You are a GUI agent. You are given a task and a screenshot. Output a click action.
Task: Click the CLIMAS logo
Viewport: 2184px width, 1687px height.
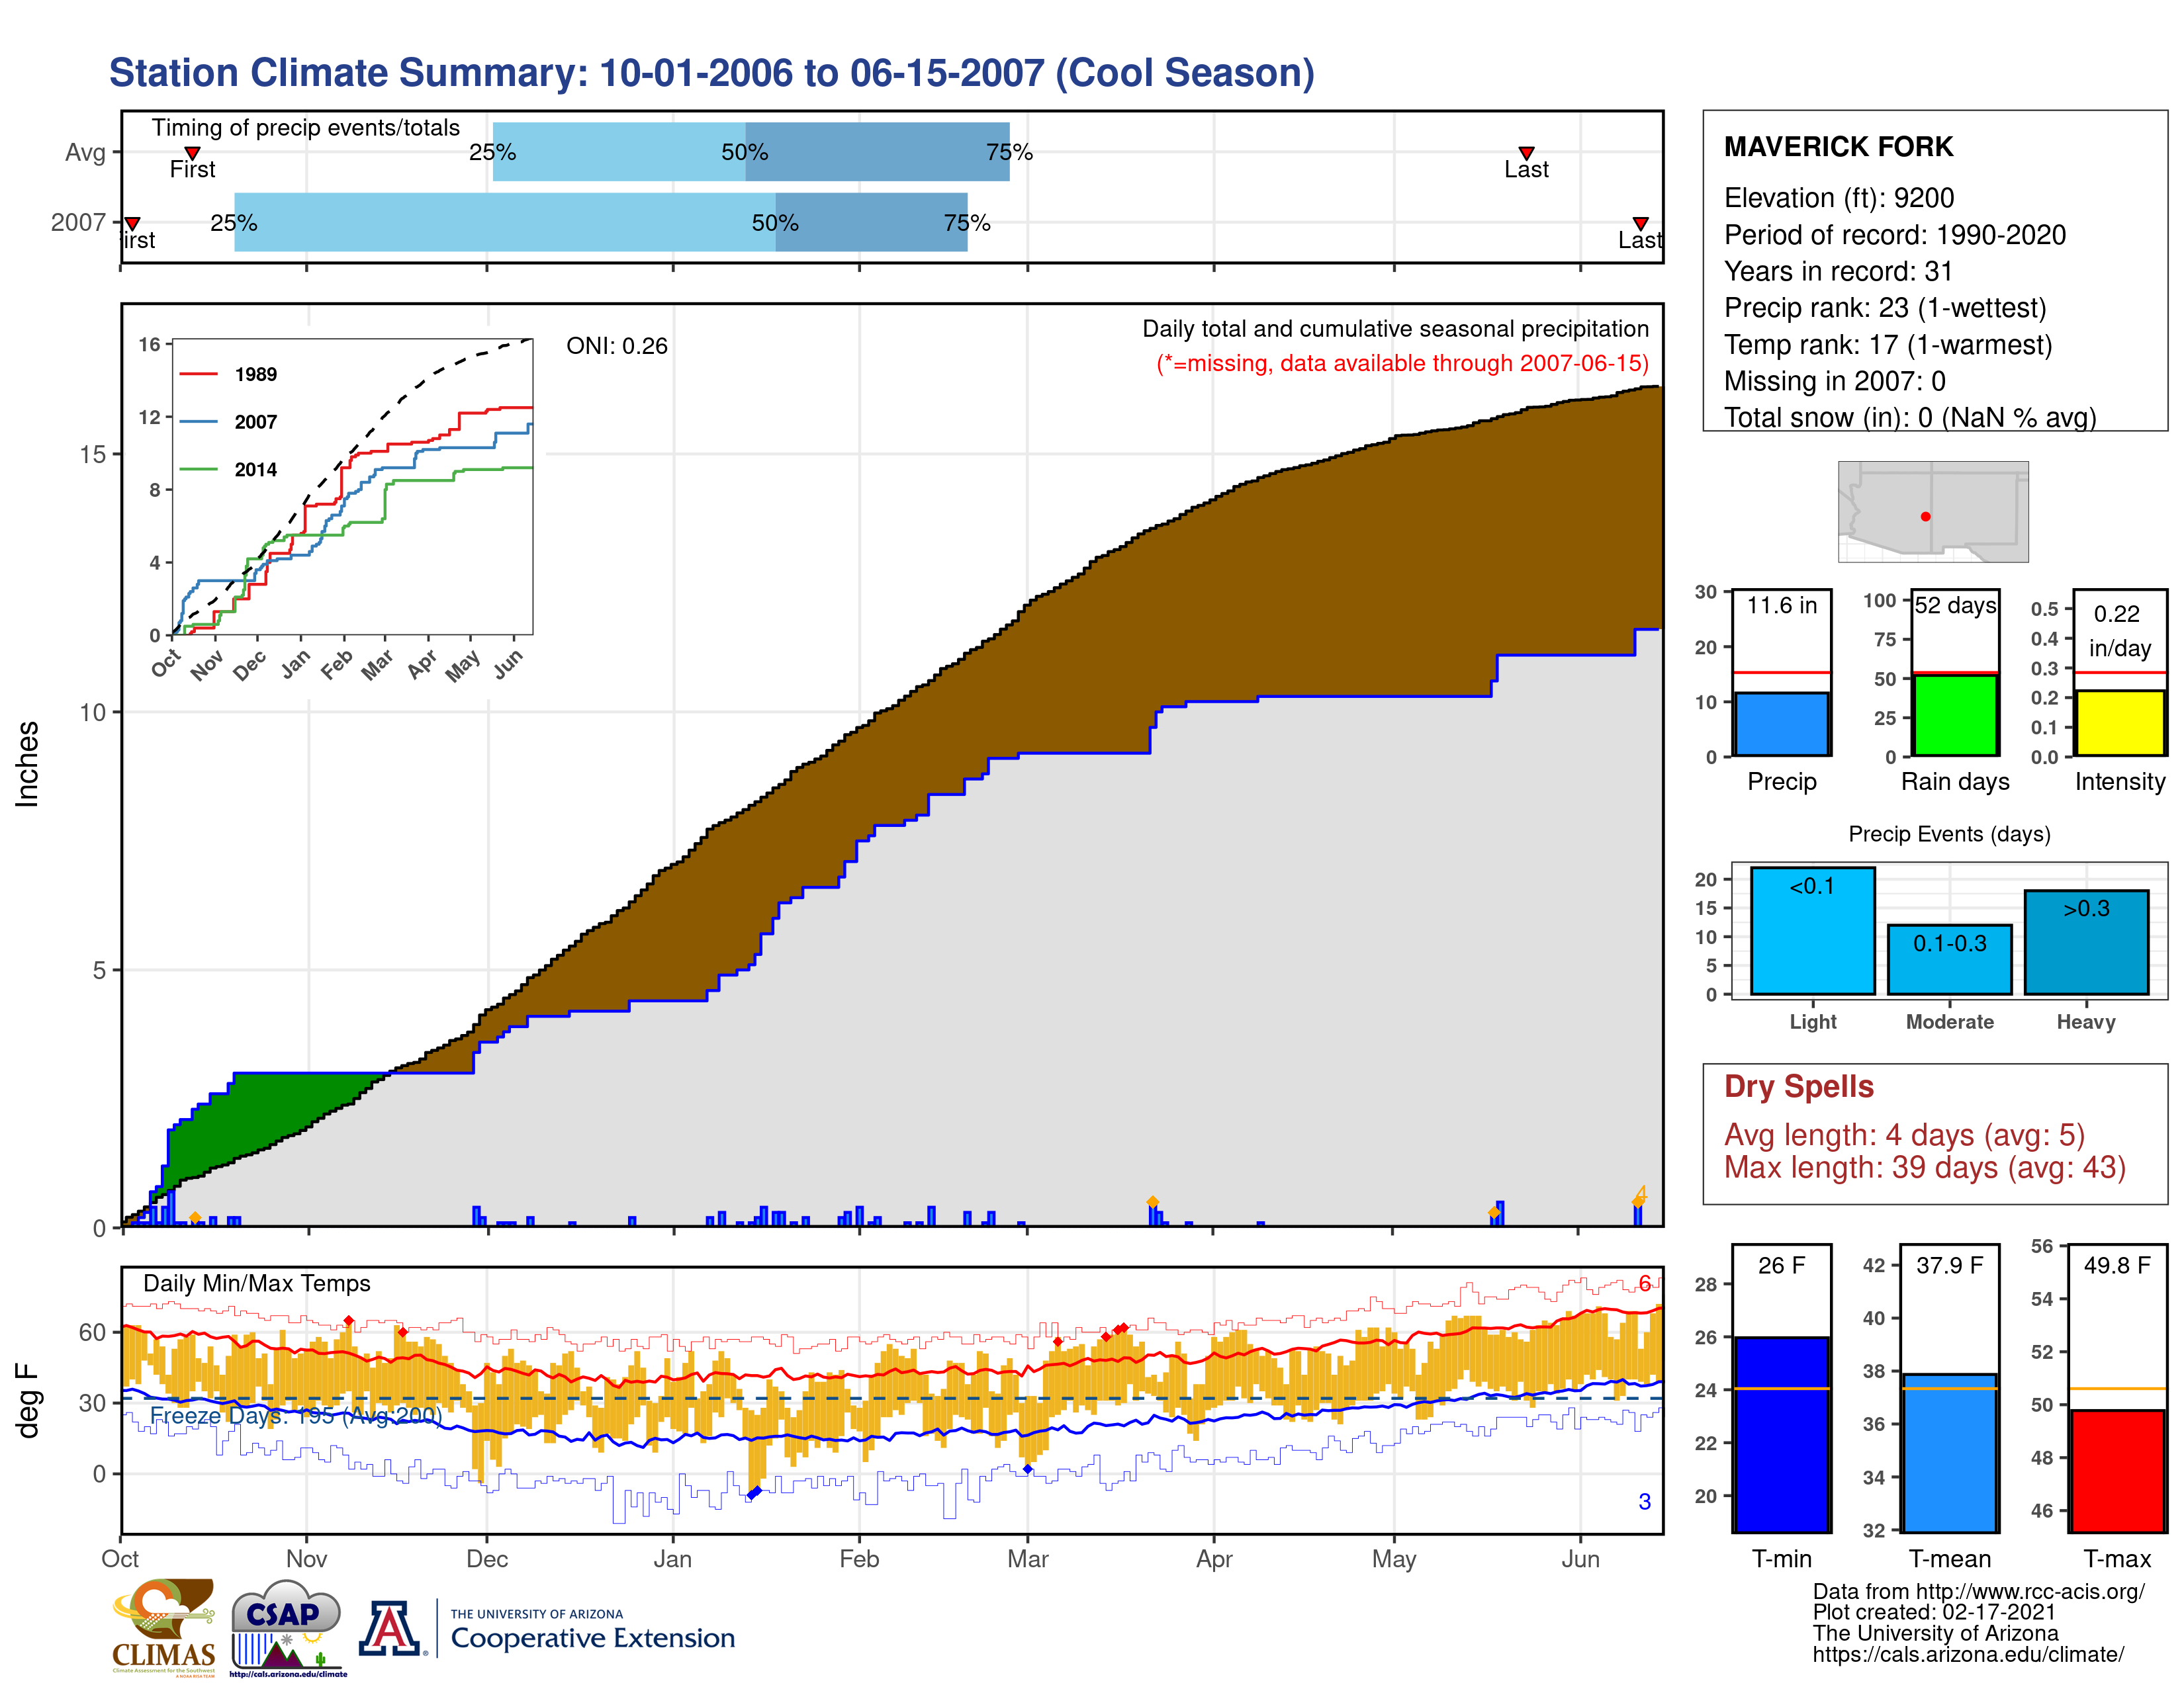click(163, 1627)
